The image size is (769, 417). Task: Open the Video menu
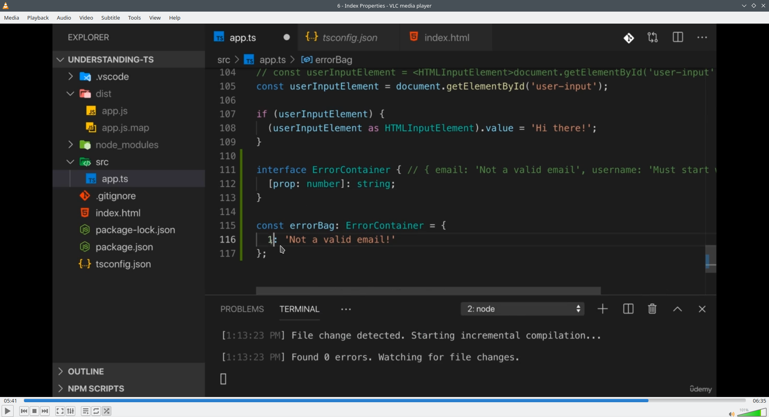[86, 18]
